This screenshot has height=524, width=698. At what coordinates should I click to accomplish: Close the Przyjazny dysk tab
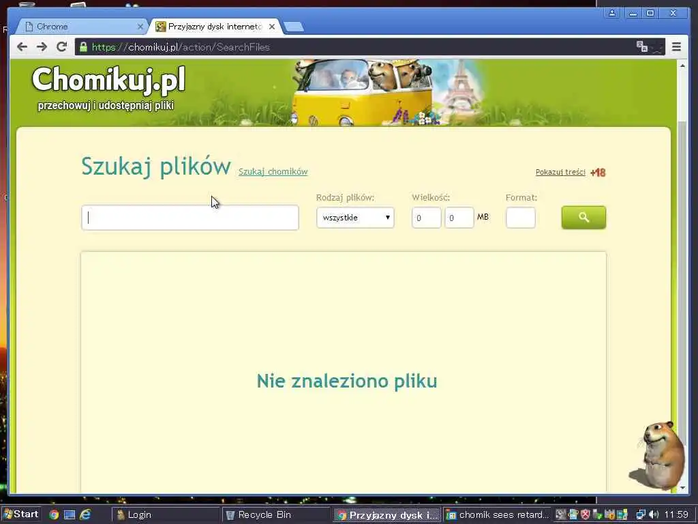coord(272,27)
